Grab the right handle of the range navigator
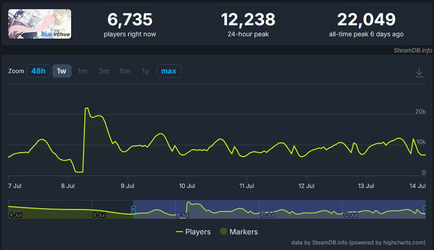The height and width of the screenshot is (250, 434). tap(425, 210)
